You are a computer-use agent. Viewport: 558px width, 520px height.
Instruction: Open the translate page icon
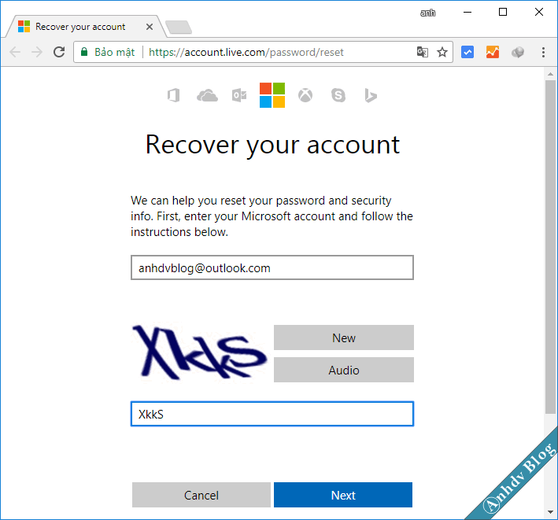point(423,52)
